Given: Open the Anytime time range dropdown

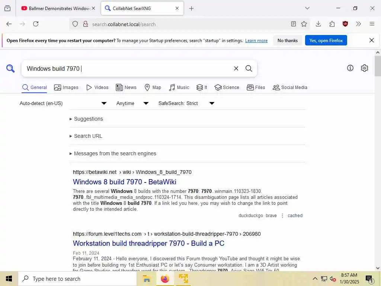Looking at the screenshot, I should pyautogui.click(x=132, y=104).
